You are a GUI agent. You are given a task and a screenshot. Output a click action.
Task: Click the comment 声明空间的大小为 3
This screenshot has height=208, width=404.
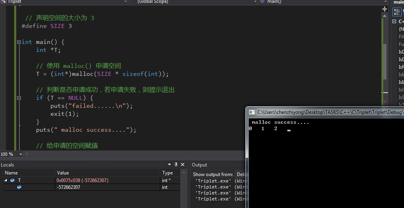point(60,18)
